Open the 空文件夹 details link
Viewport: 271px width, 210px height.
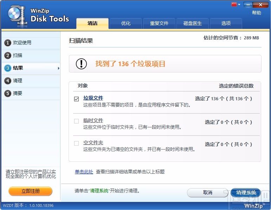pyautogui.click(x=93, y=142)
